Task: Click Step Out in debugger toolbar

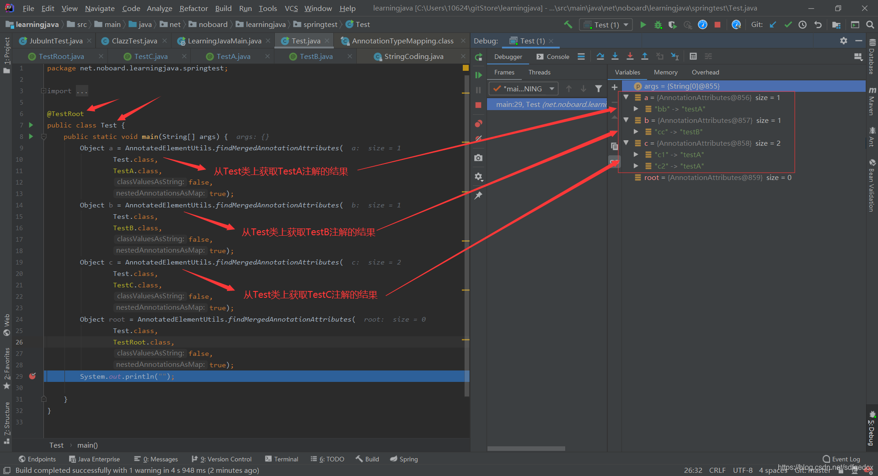Action: [x=645, y=56]
